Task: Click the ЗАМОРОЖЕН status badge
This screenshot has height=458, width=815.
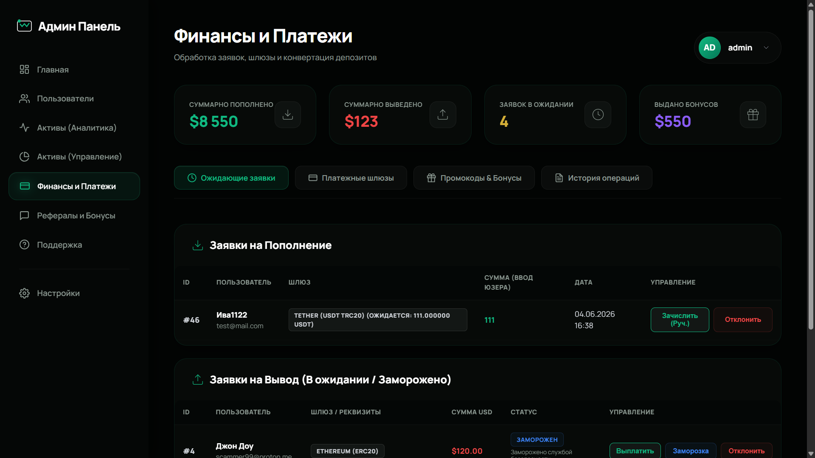Action: (537, 439)
